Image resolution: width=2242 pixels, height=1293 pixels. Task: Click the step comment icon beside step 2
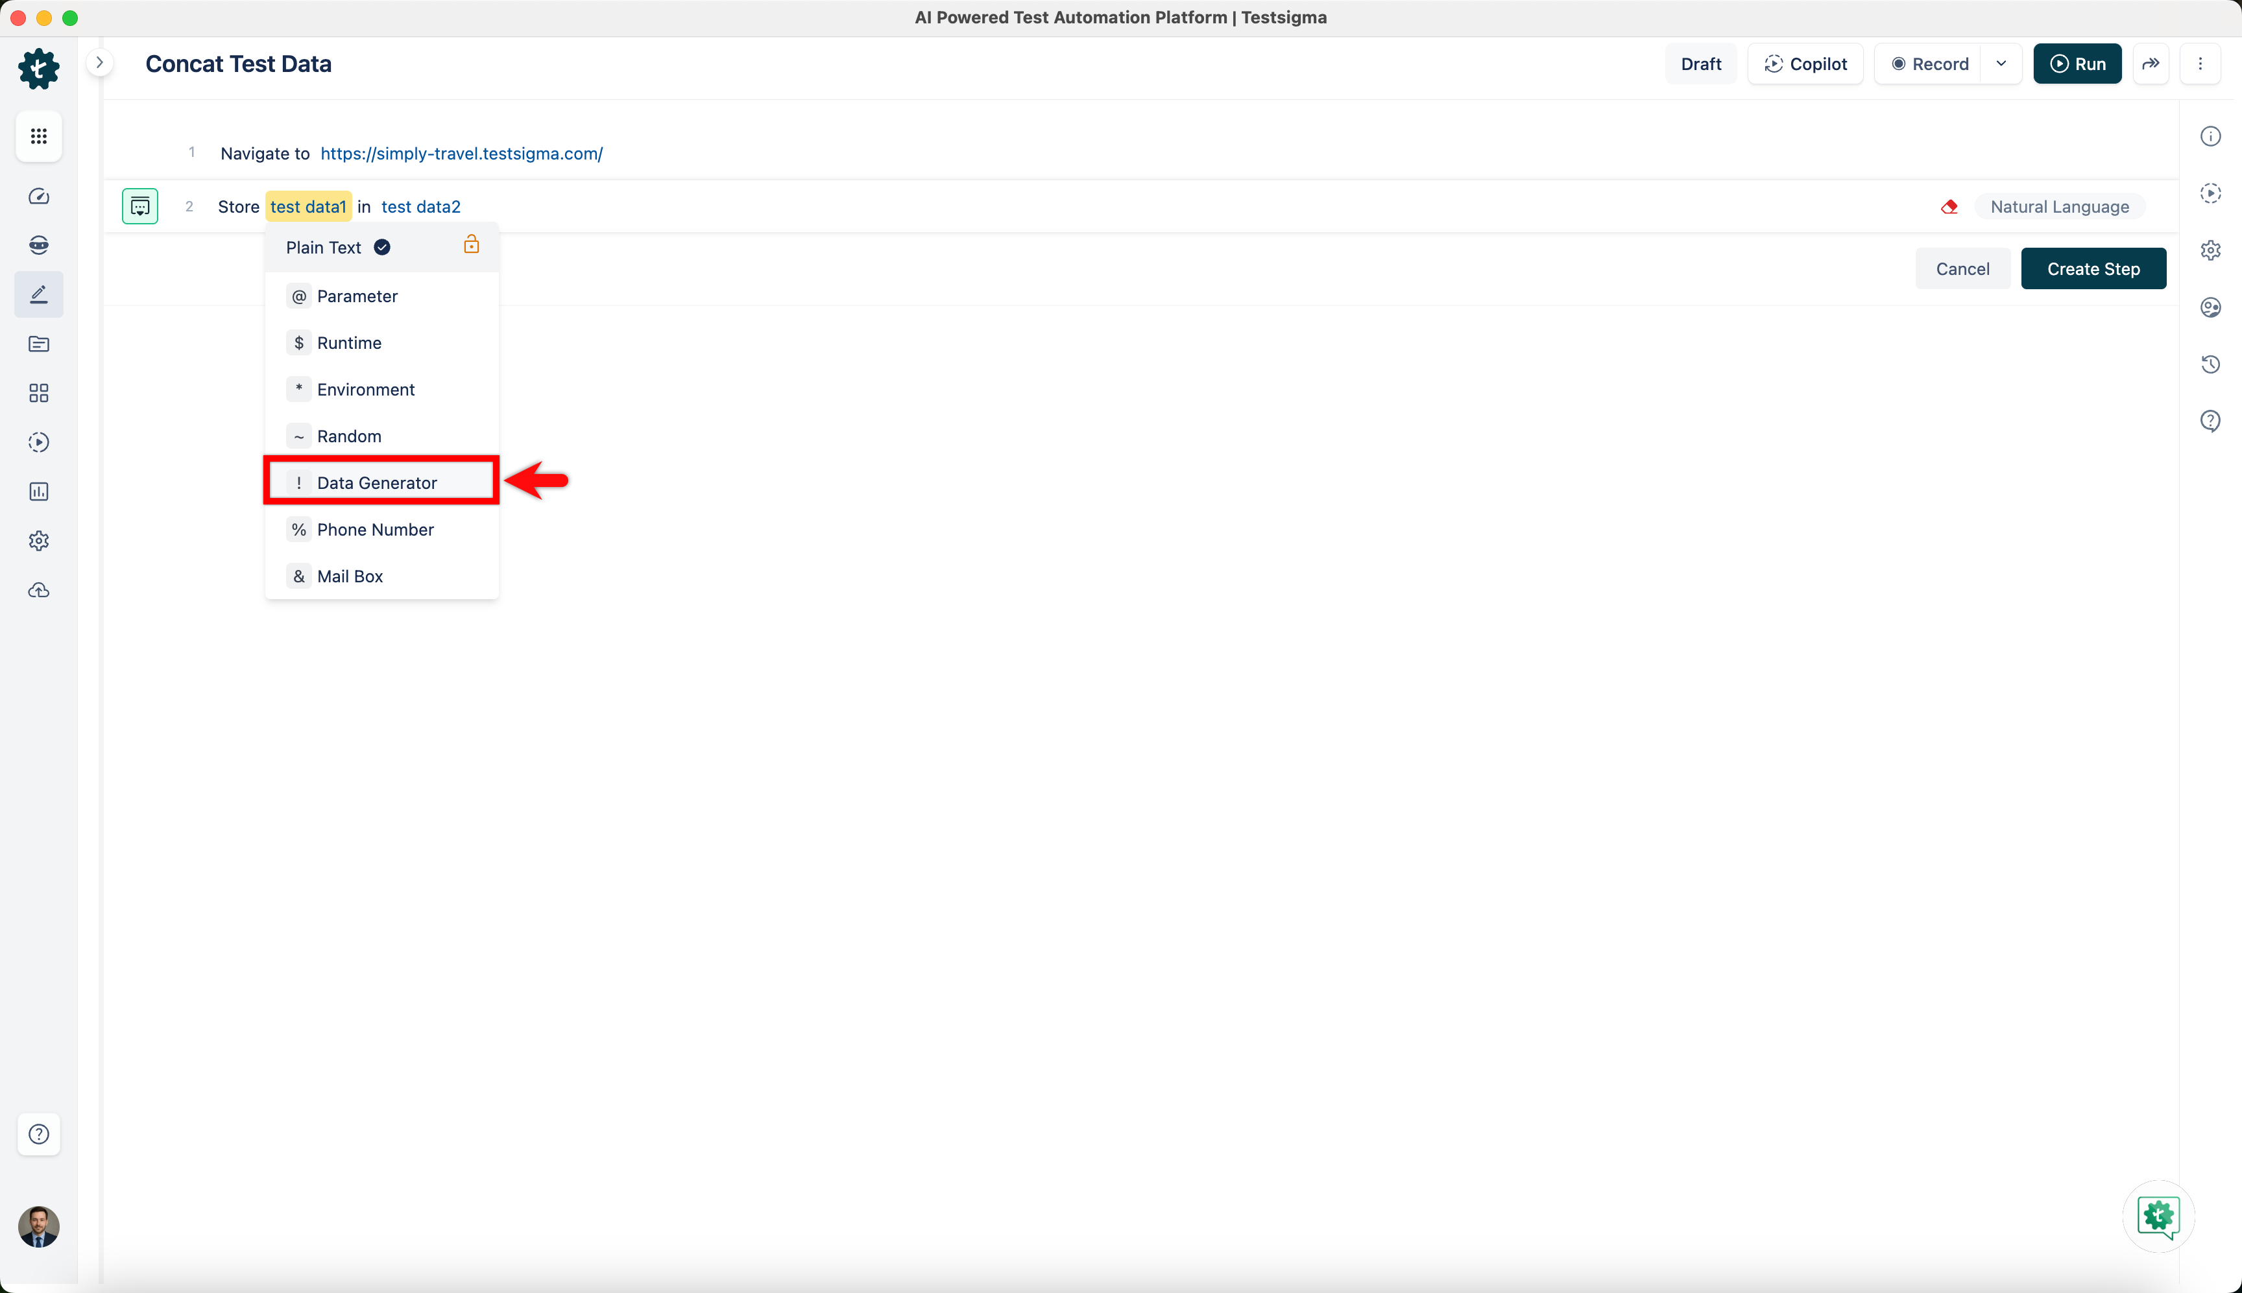(139, 207)
